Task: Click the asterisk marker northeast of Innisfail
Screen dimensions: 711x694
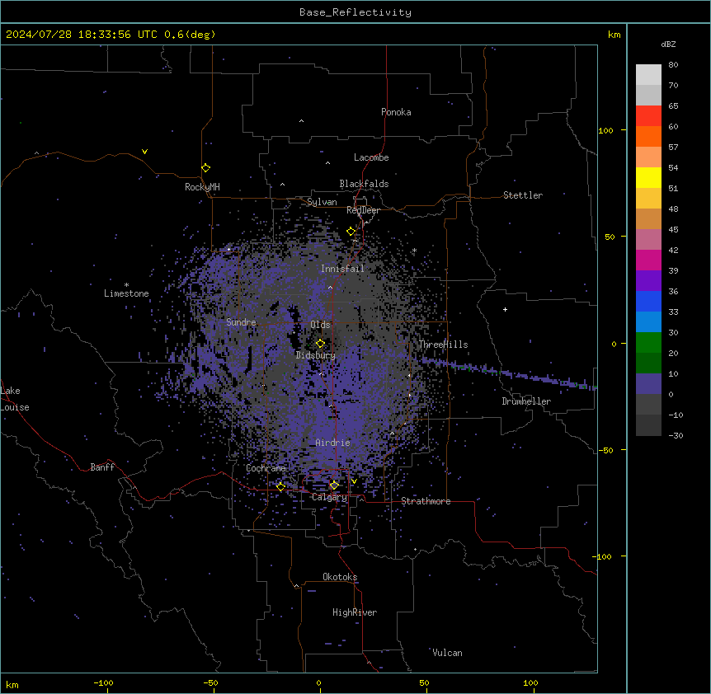Action: click(x=414, y=251)
